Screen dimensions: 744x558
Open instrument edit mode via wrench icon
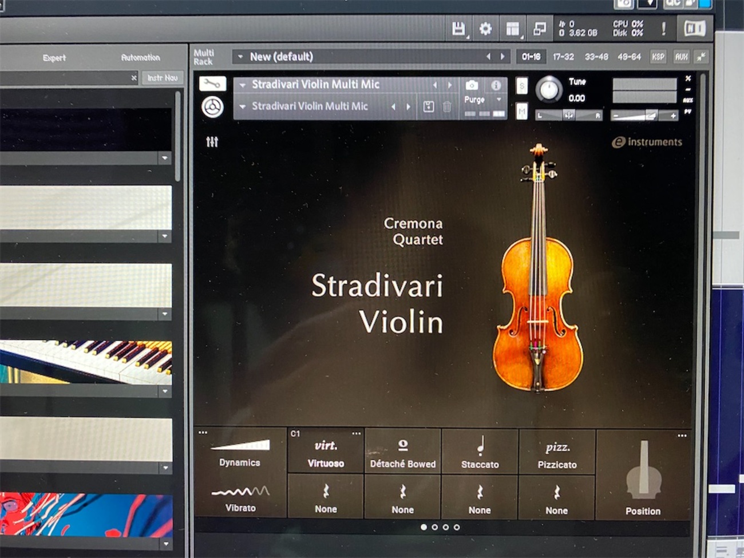click(211, 84)
